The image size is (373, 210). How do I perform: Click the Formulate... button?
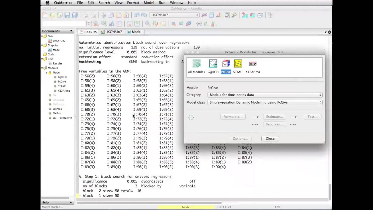pos(233,117)
